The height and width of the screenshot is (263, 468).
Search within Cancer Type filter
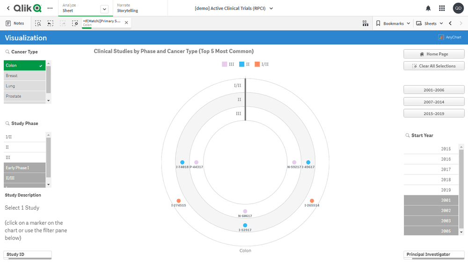pos(7,52)
